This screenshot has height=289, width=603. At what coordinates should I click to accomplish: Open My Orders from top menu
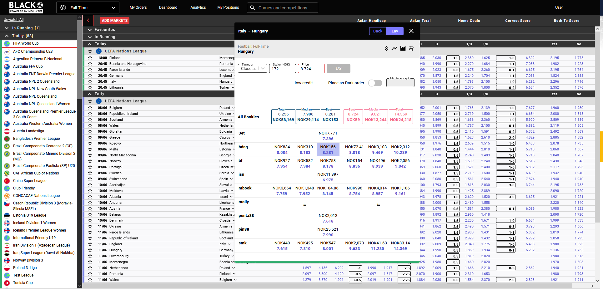[x=138, y=7]
